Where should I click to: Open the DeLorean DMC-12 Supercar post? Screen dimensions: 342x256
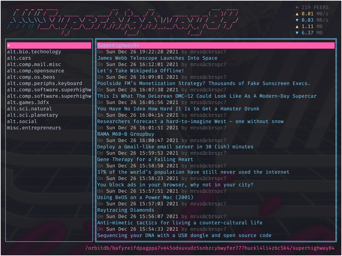click(207, 96)
